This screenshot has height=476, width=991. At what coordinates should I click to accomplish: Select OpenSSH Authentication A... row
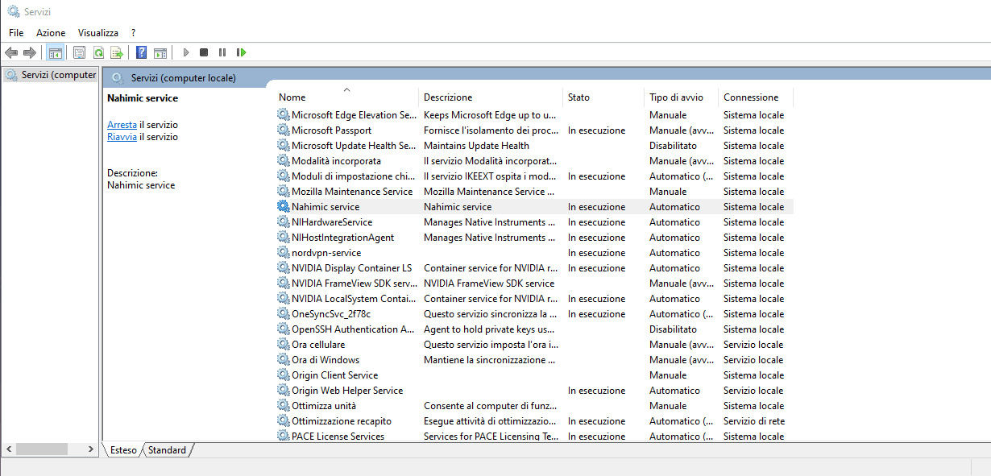pyautogui.click(x=354, y=329)
